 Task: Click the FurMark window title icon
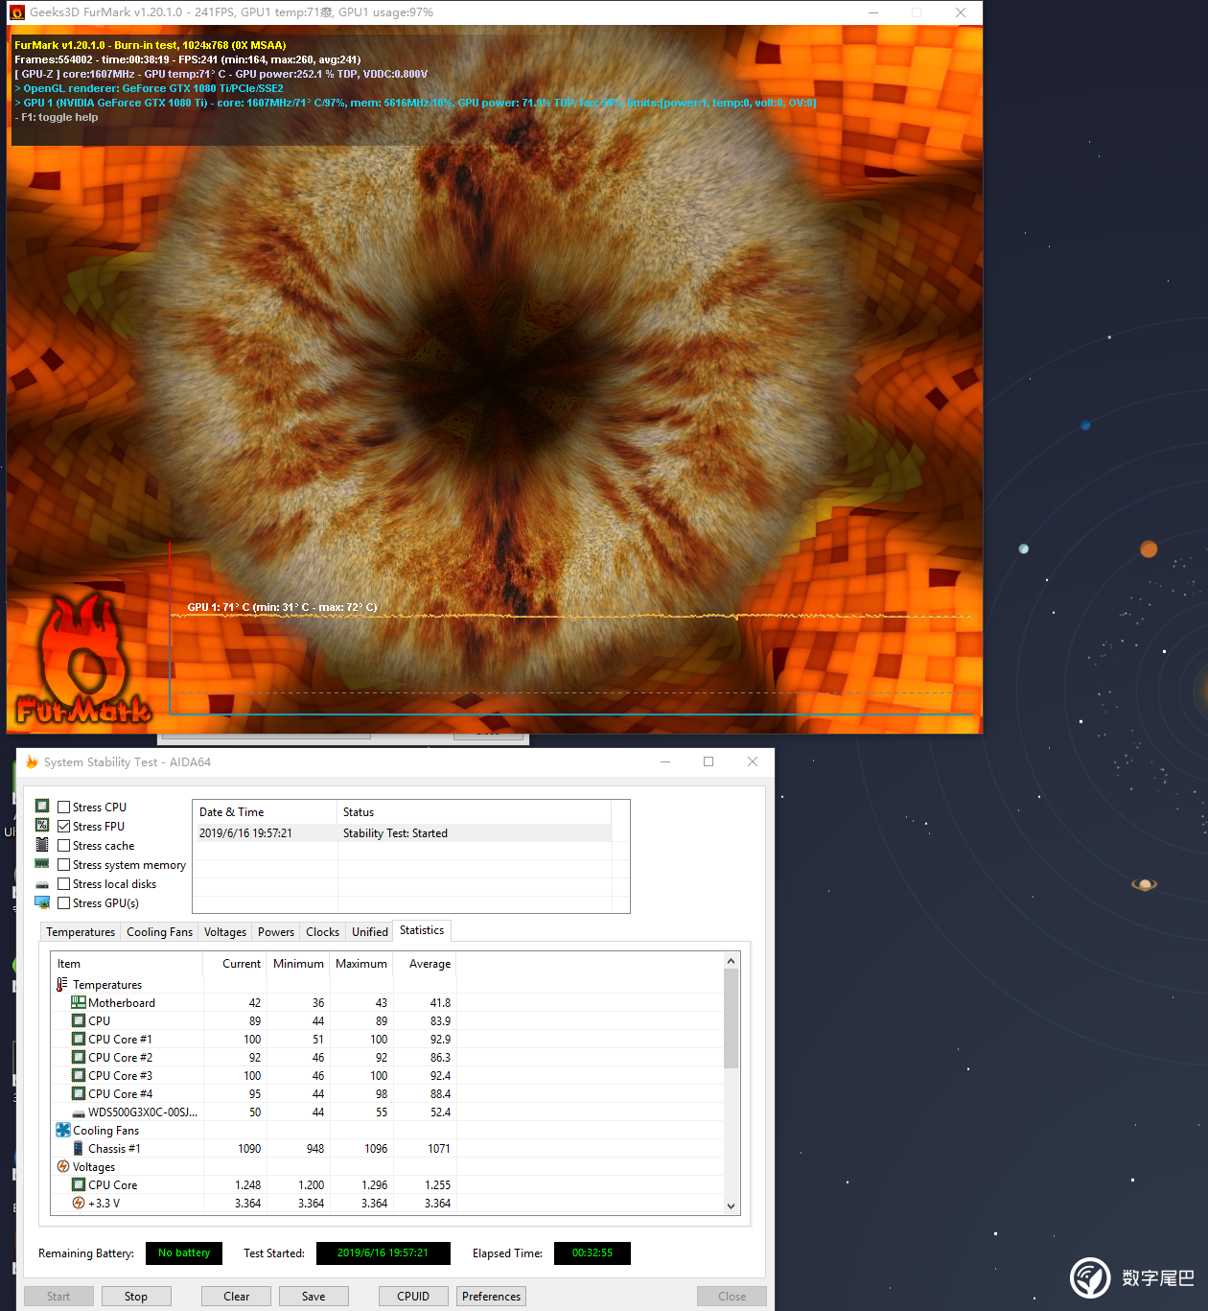(x=16, y=12)
